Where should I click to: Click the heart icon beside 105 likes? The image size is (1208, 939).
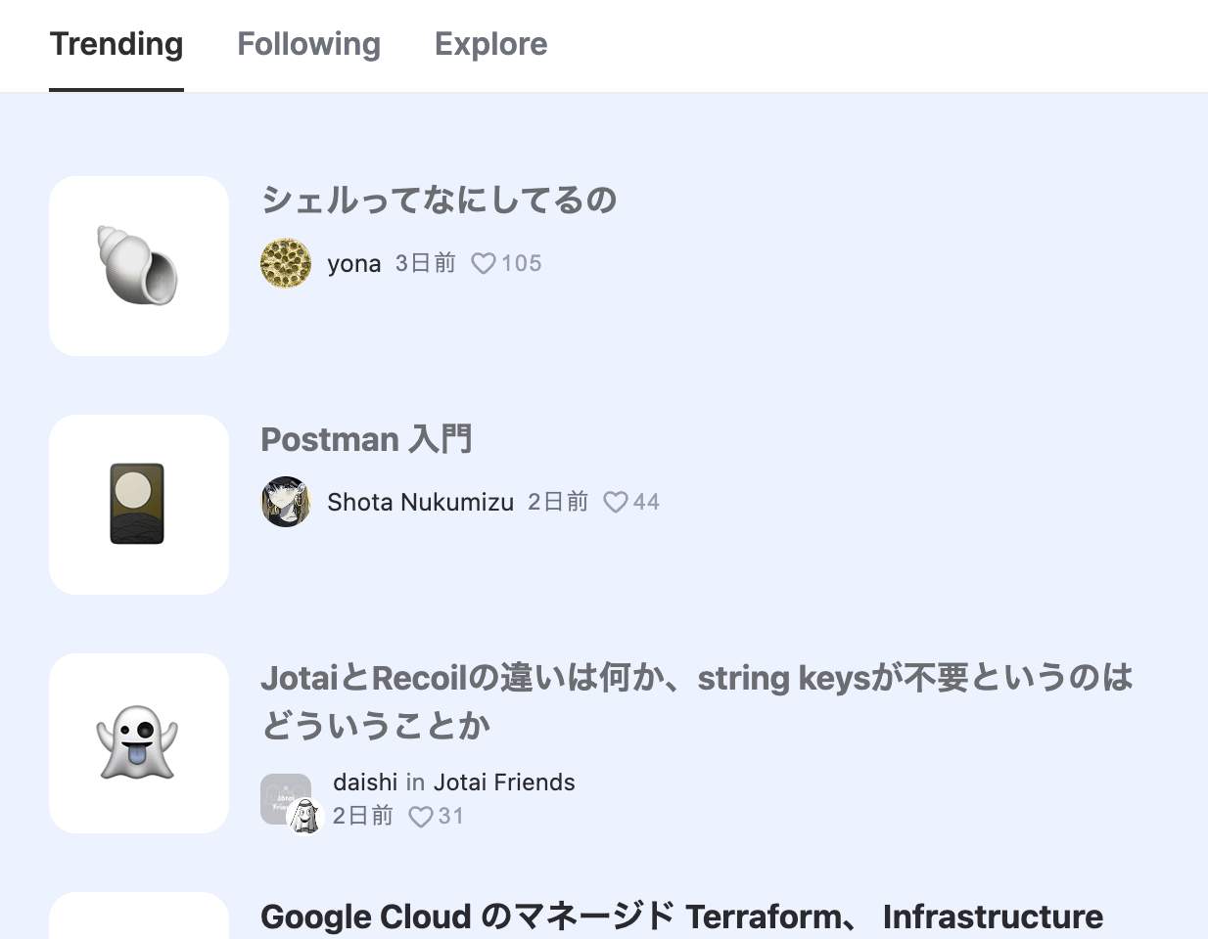click(484, 263)
